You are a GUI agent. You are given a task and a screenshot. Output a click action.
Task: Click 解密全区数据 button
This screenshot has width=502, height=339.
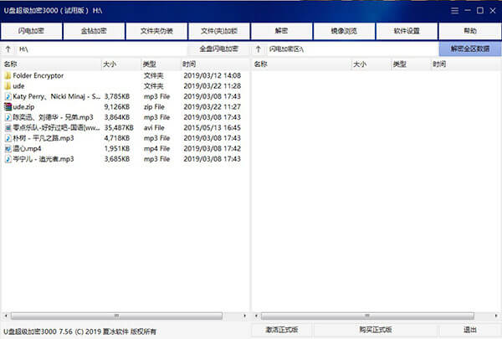point(470,49)
